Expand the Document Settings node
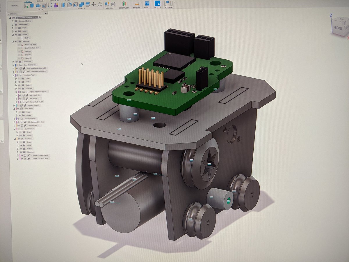This screenshot has height=262, width=349. [x=13, y=21]
